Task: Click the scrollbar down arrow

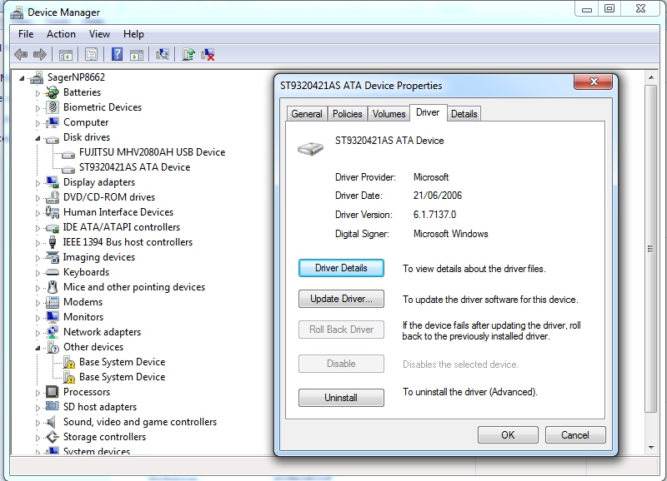Action: point(651,447)
